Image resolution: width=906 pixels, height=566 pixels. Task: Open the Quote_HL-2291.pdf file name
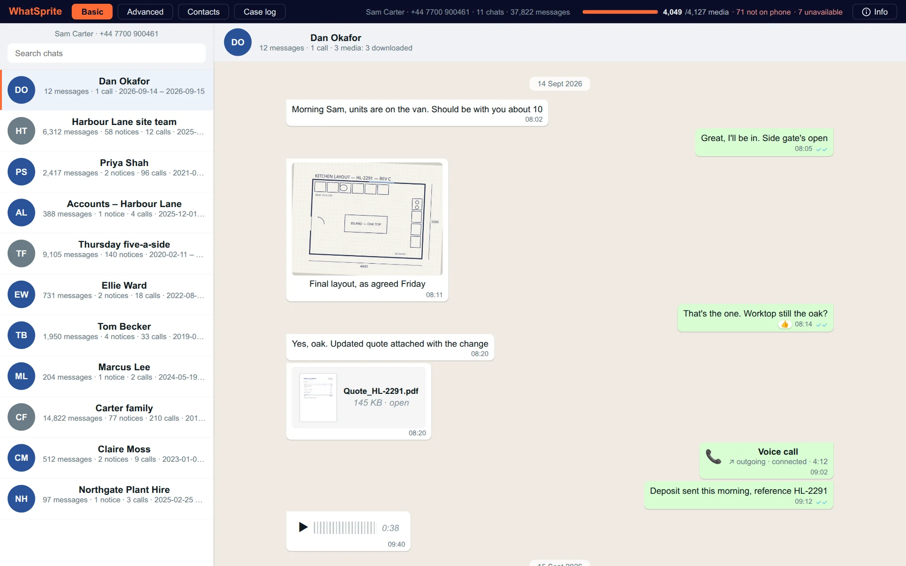pos(381,391)
